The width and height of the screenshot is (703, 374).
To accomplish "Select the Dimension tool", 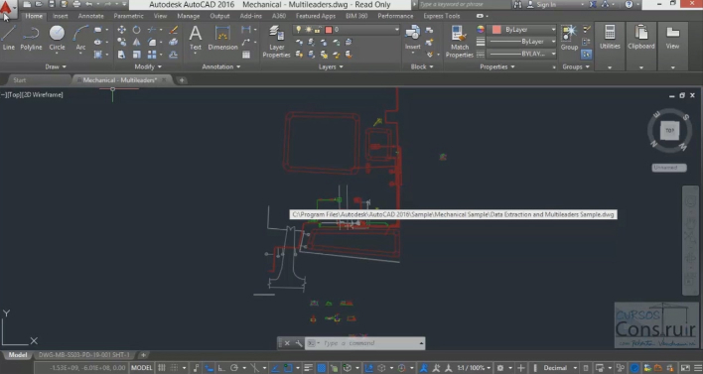I will [x=222, y=38].
